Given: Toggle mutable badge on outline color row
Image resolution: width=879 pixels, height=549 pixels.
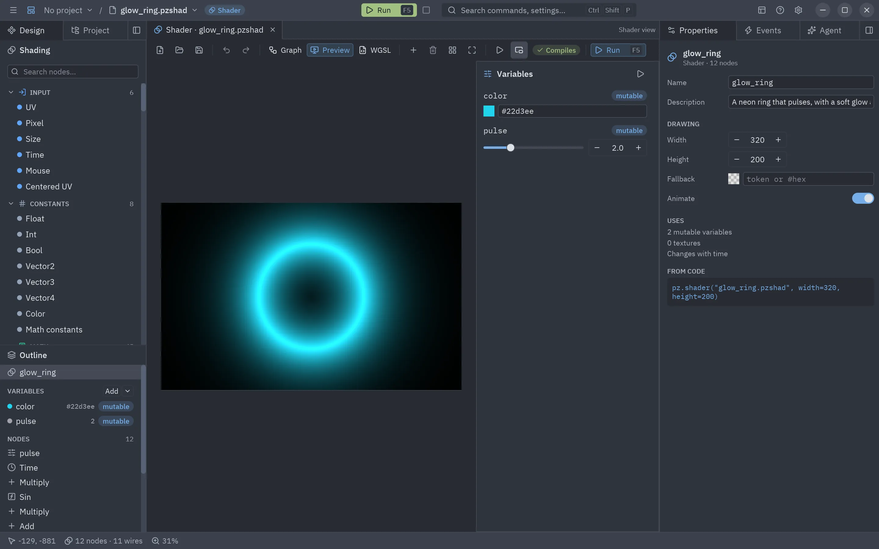Looking at the screenshot, I should coord(116,406).
